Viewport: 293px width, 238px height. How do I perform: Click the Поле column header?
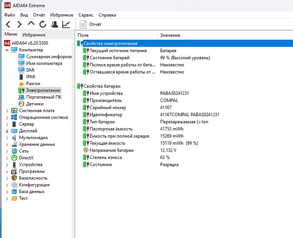pos(83,35)
